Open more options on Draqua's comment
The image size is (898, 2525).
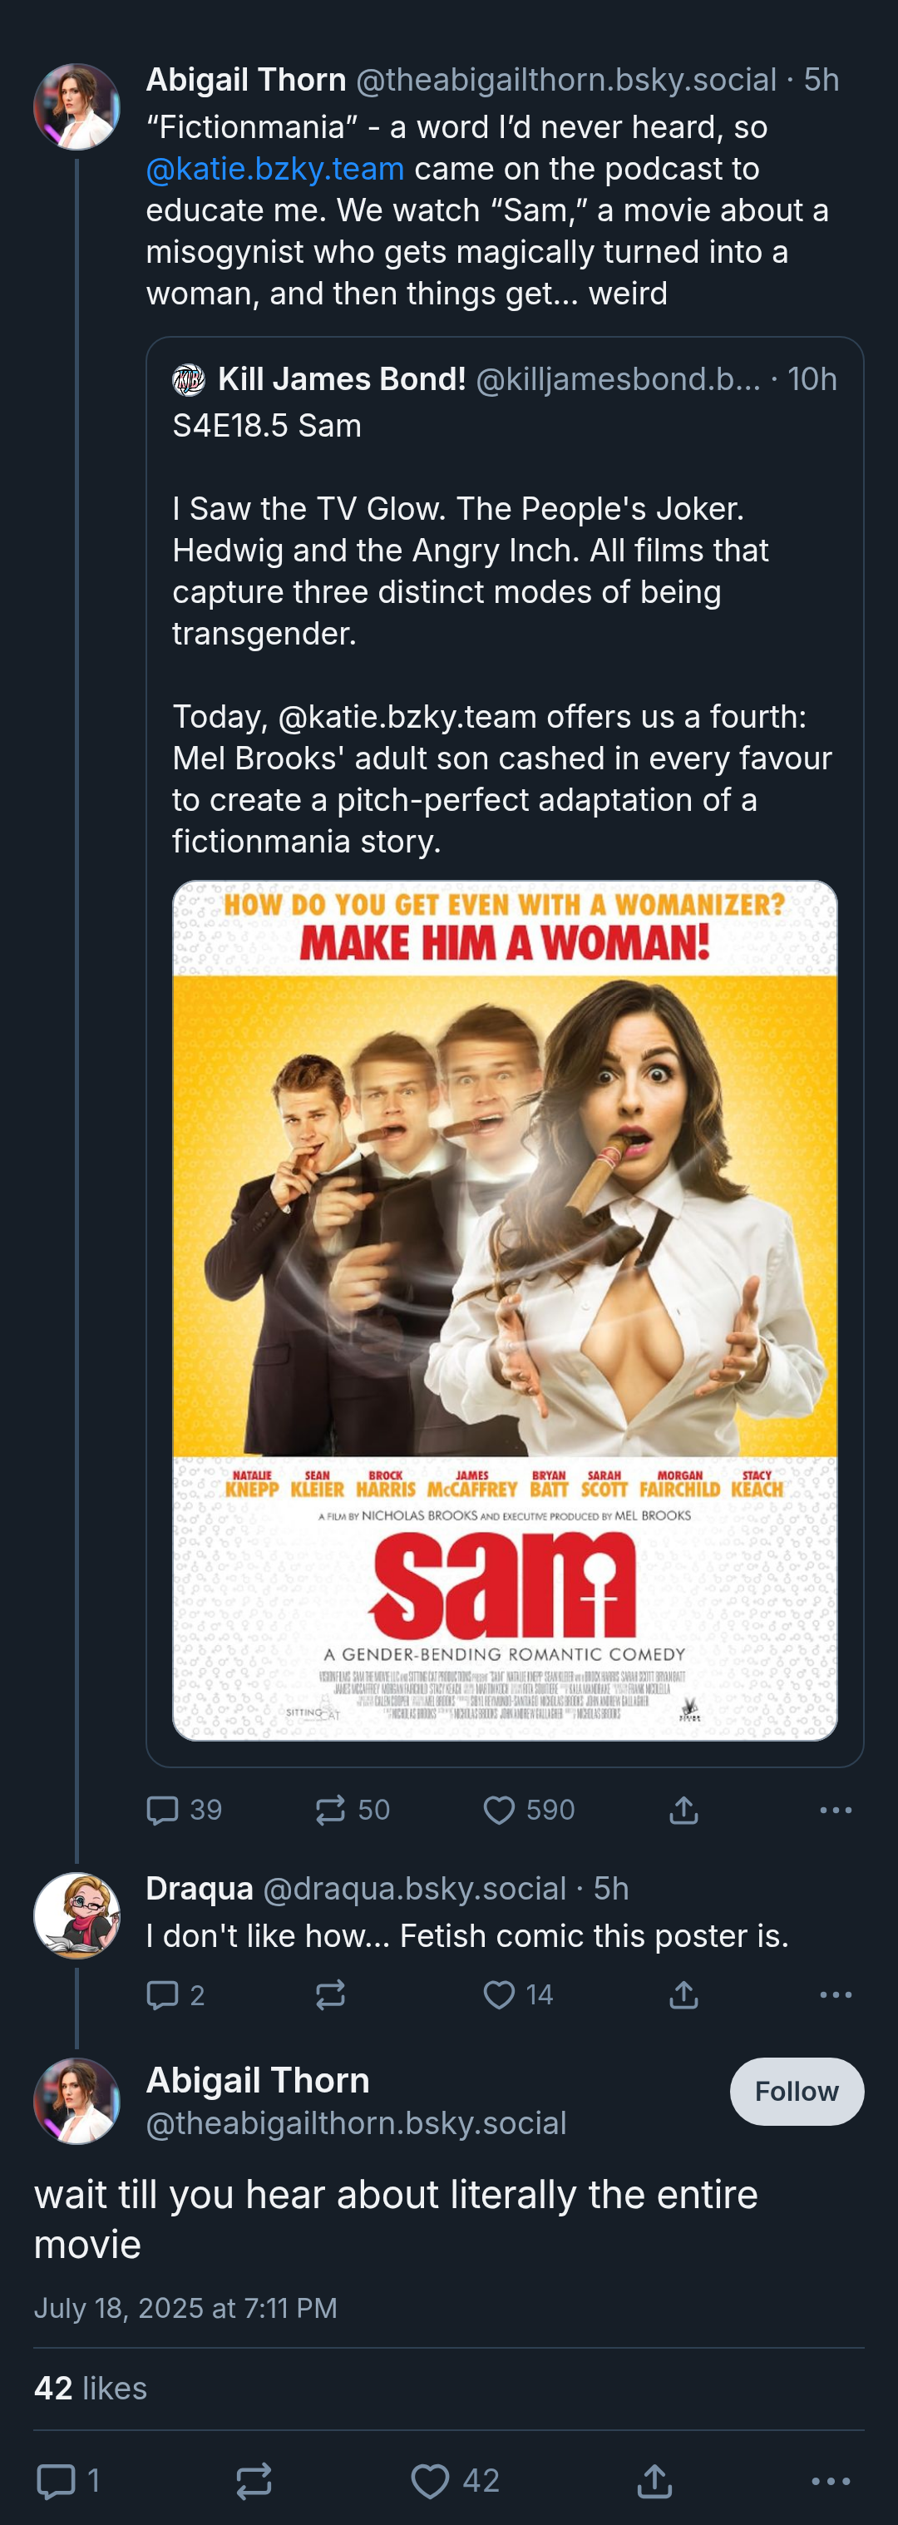(836, 1994)
